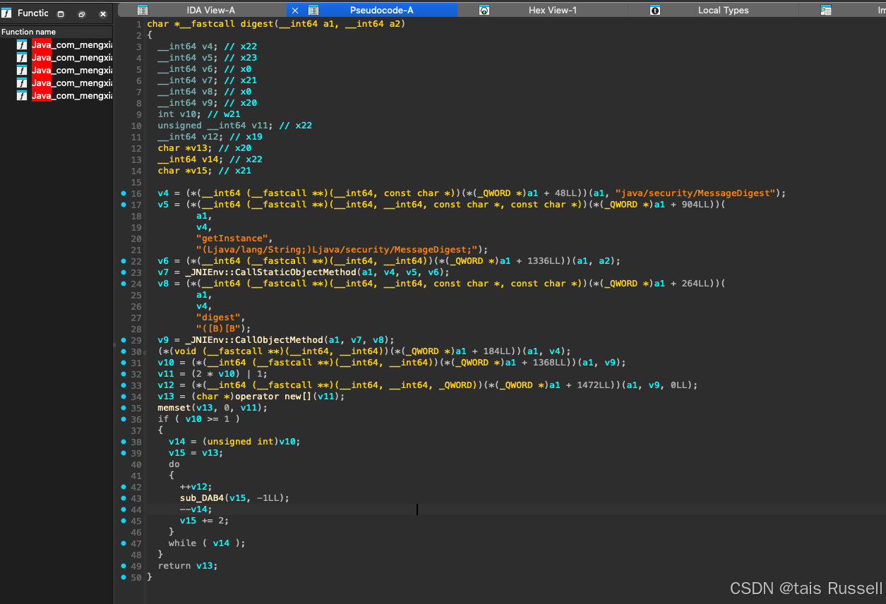Screen dimensions: 886x604
Task: Select the Pseudocode-A tab
Action: click(x=382, y=10)
